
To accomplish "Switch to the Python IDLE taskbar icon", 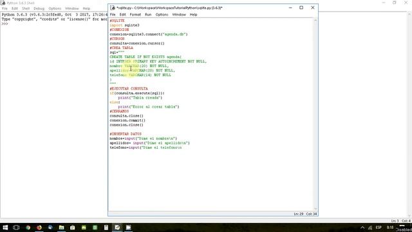I will pos(117,227).
